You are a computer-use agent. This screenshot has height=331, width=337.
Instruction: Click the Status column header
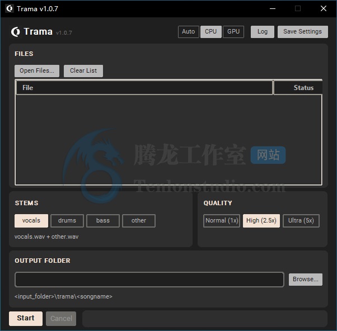click(298, 88)
